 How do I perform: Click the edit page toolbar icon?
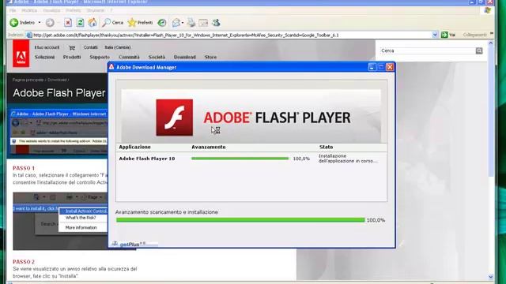point(203,23)
